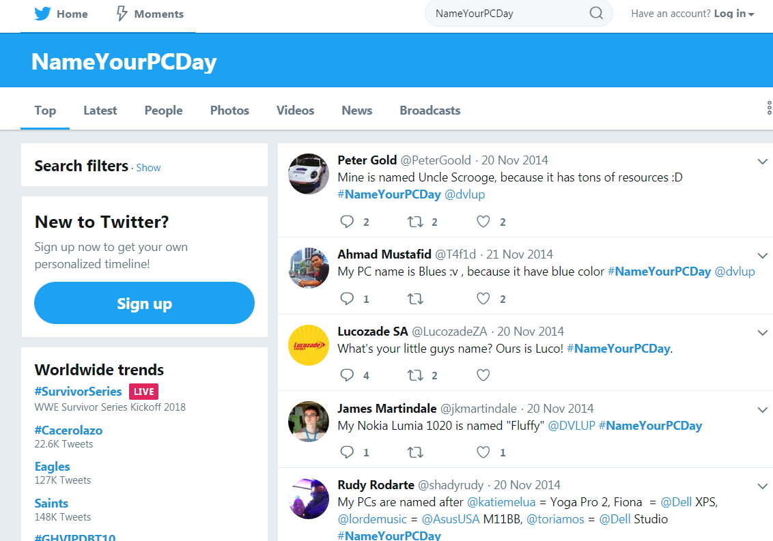773x541 pixels.
Task: Select the Top tab
Action: coord(45,111)
